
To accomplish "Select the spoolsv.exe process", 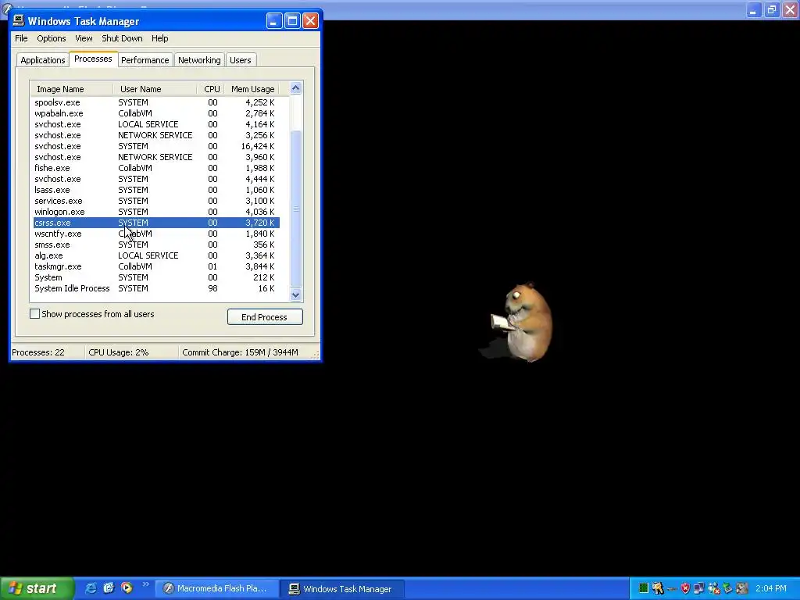I will click(156, 102).
